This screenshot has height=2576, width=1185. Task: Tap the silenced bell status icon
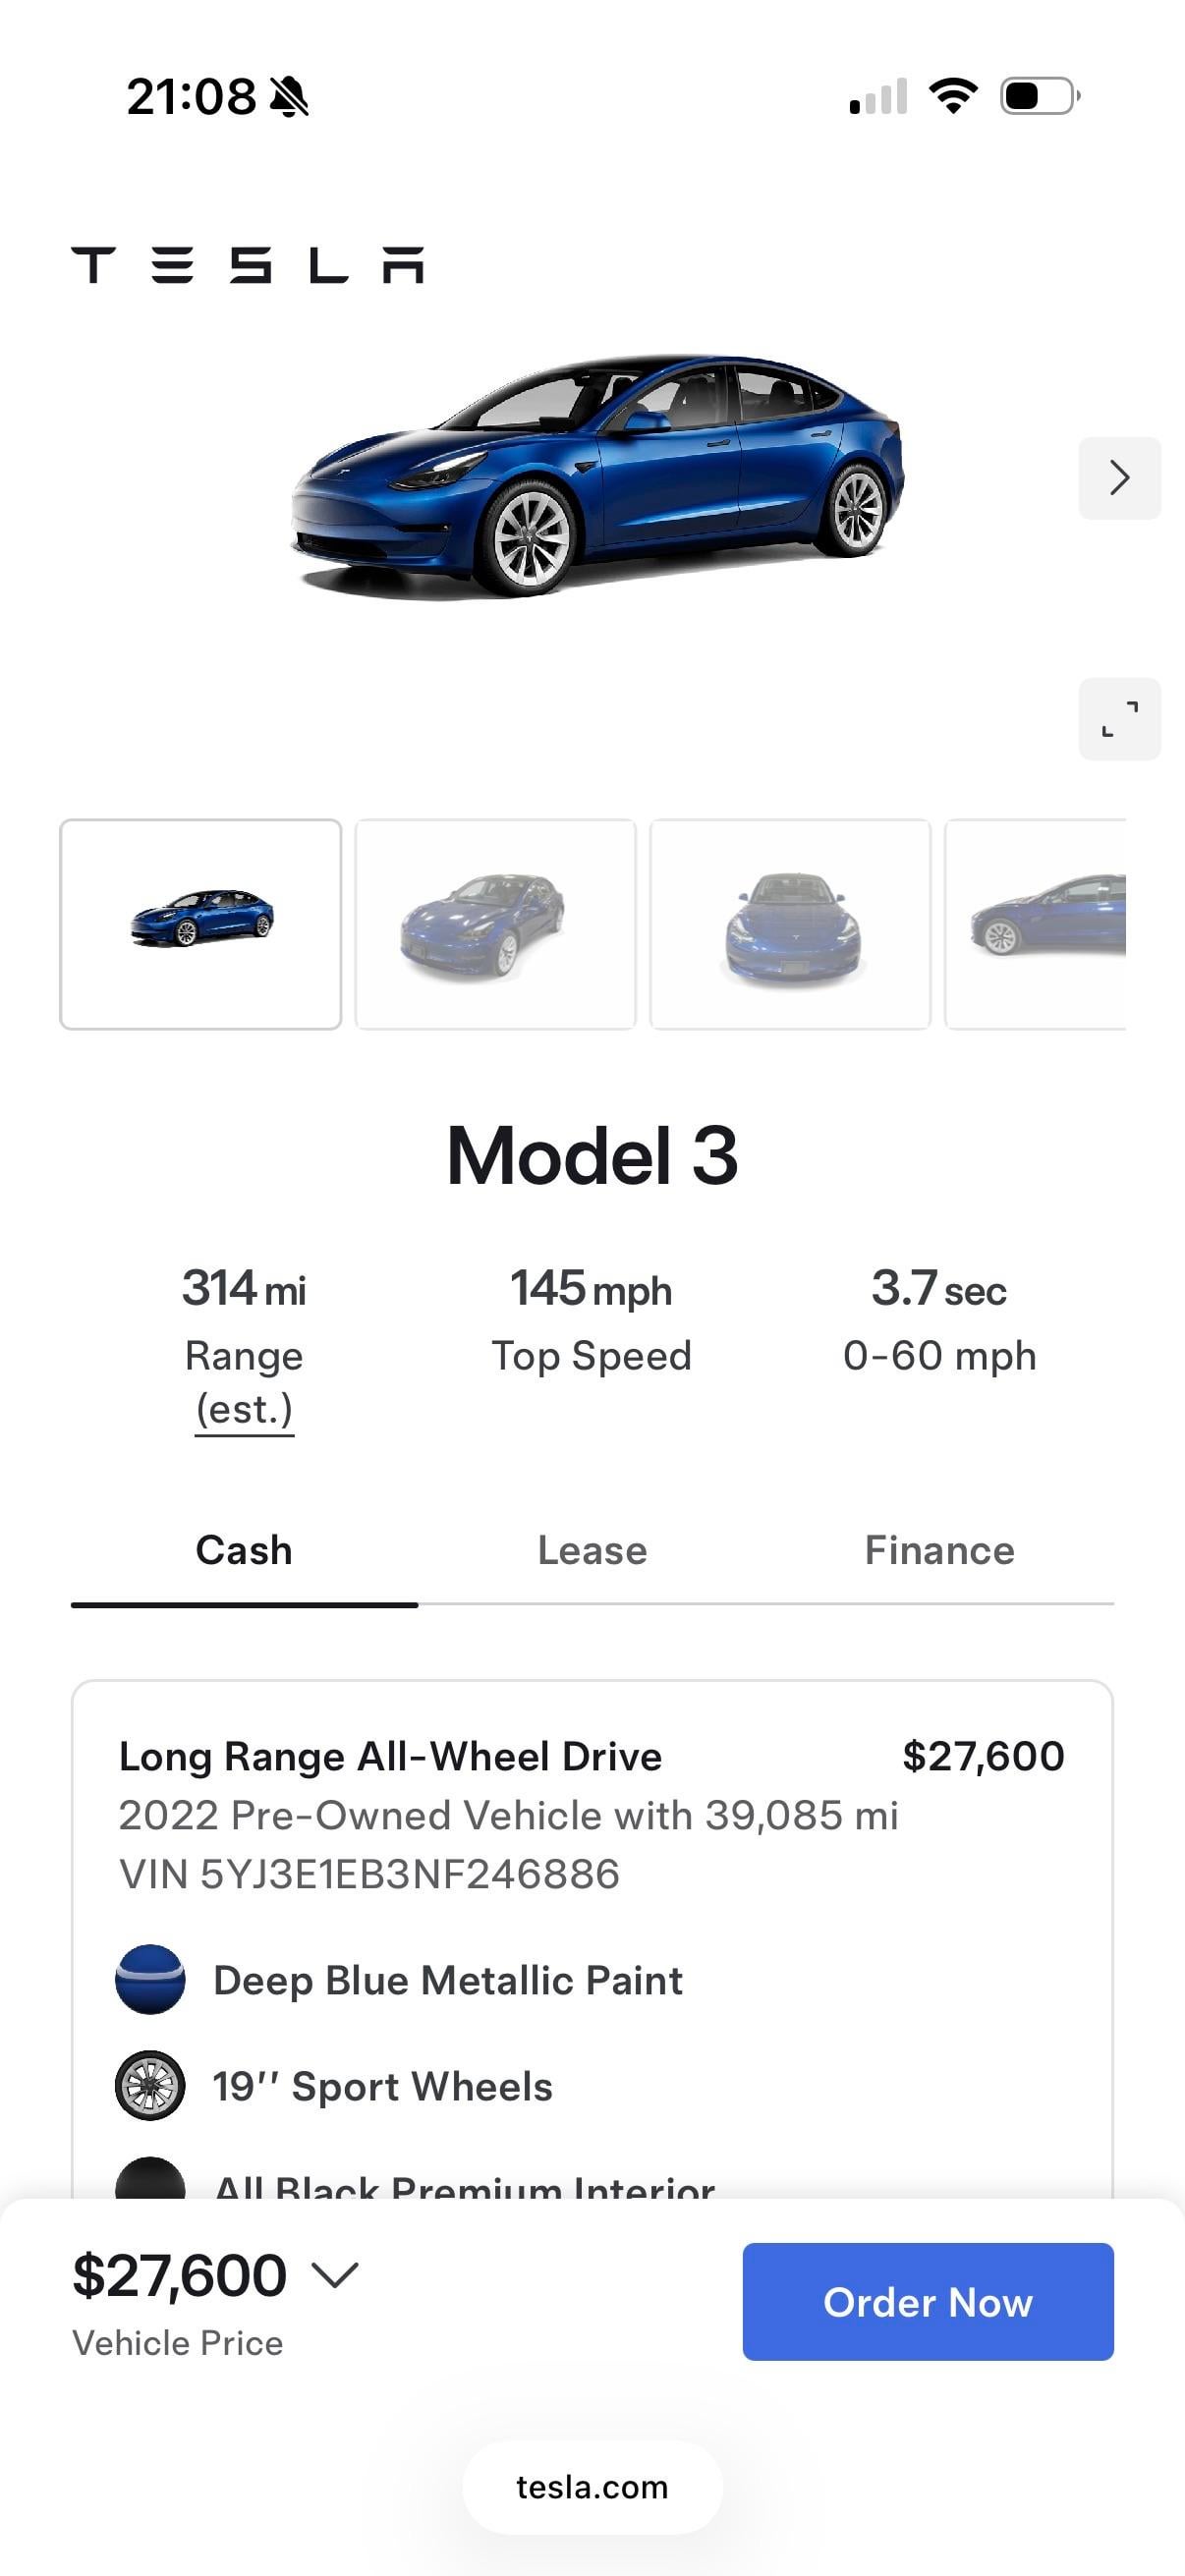(290, 97)
